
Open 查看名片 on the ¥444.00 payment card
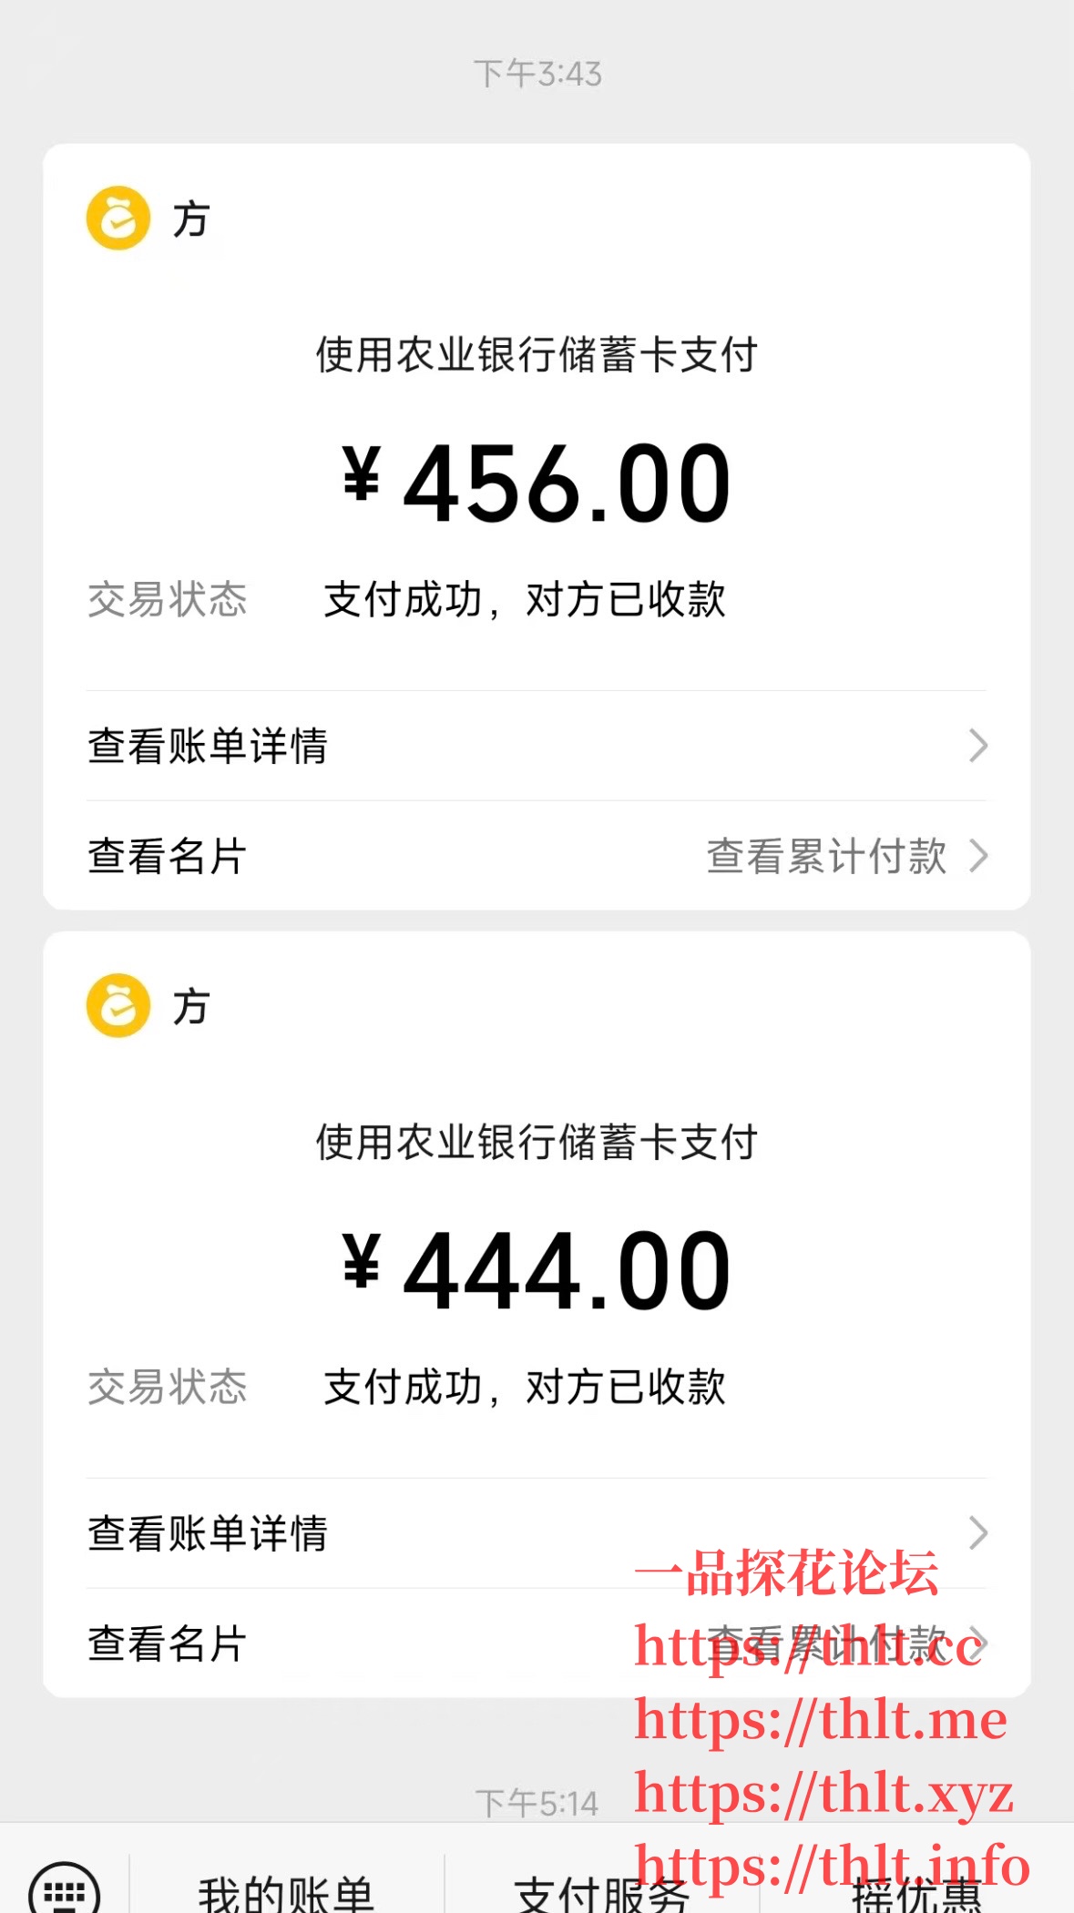pos(168,1643)
